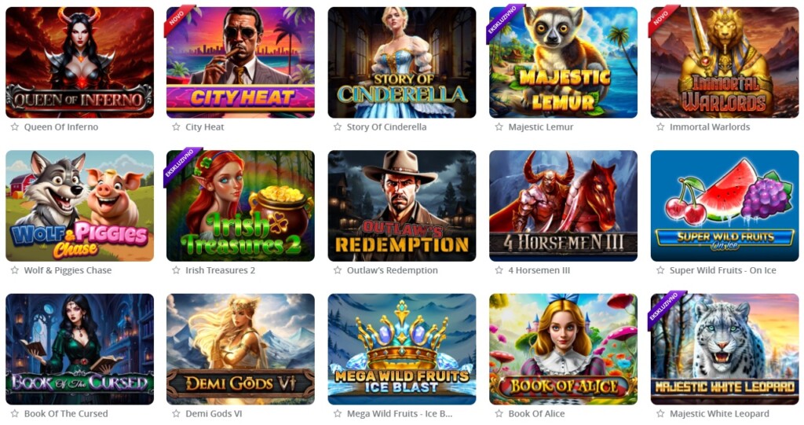Favorite Irish Treasures 2 star icon

176,270
